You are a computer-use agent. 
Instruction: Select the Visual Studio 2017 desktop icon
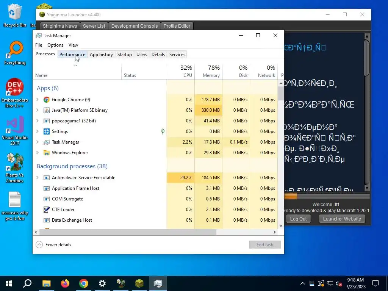(15, 130)
